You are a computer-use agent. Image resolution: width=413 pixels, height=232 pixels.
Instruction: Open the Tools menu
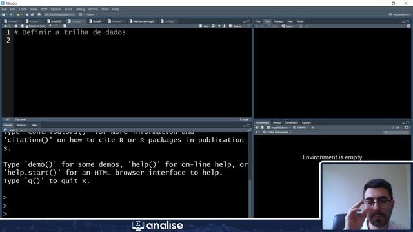click(105, 9)
